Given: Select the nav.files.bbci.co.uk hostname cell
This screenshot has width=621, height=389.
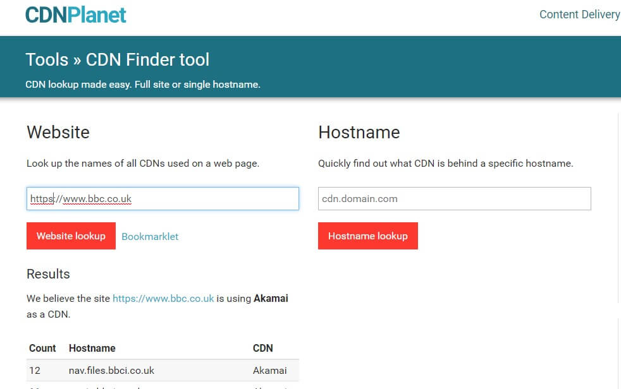Looking at the screenshot, I should [111, 371].
